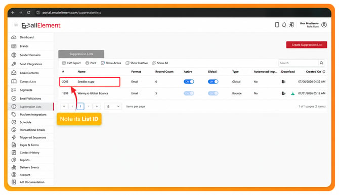This screenshot has width=339, height=195.
Task: Click Show Active filter
Action: click(111, 63)
